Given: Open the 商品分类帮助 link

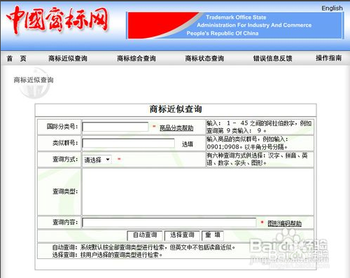Looking at the screenshot, I should (x=176, y=128).
